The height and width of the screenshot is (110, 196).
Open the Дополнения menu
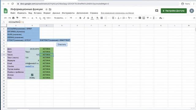82,13
